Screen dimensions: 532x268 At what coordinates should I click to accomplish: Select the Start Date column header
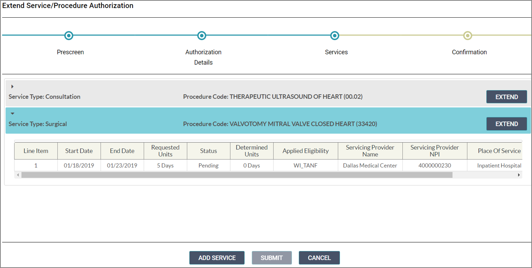[x=79, y=151]
